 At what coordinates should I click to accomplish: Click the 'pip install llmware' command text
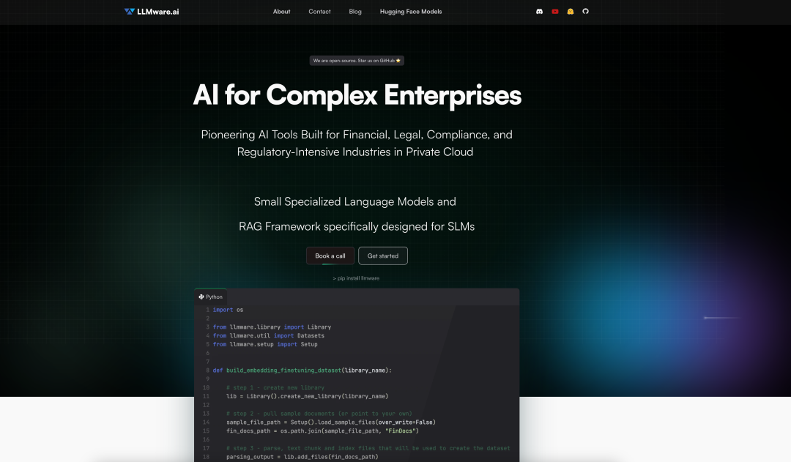pos(357,278)
